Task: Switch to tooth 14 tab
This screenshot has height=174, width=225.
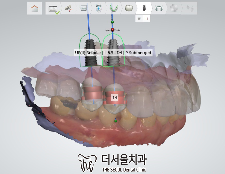Action: [x=146, y=19]
